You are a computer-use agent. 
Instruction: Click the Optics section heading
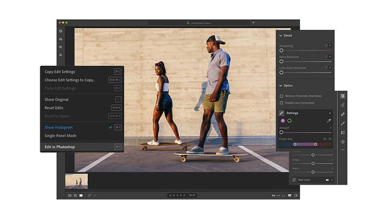point(288,86)
